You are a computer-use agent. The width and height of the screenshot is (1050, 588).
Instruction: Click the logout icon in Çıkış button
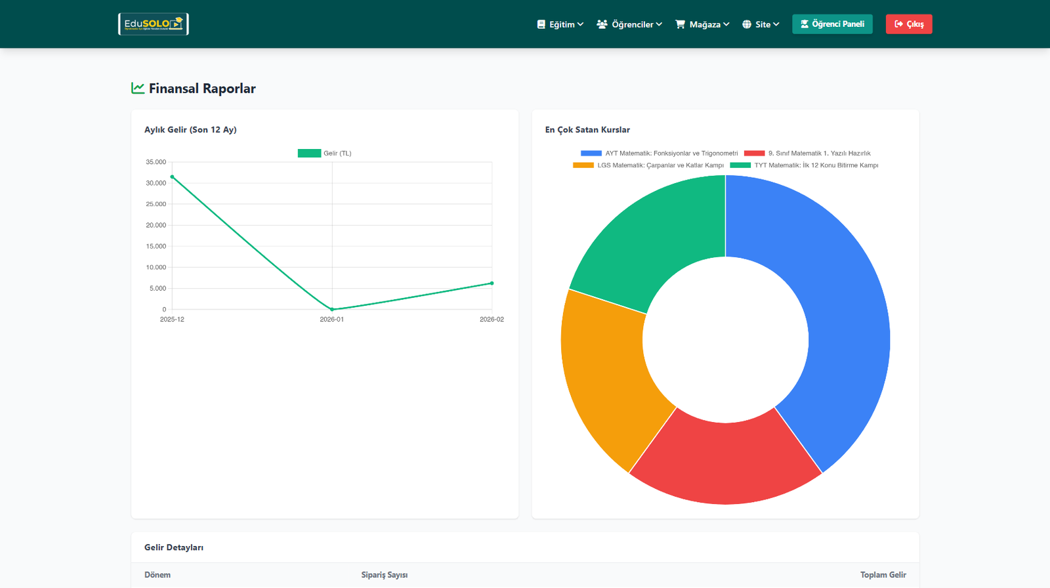point(898,24)
